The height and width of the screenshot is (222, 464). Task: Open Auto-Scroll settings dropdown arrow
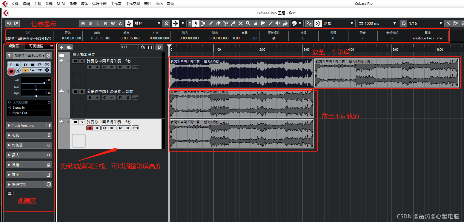coord(183,23)
